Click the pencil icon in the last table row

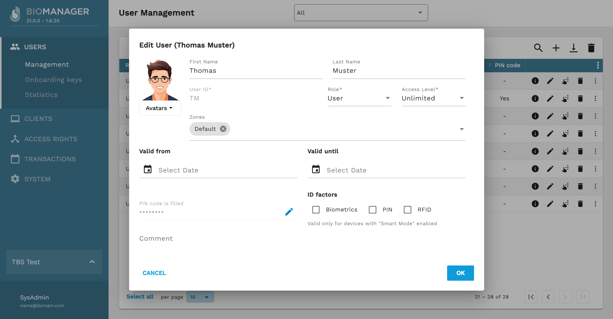pos(550,204)
